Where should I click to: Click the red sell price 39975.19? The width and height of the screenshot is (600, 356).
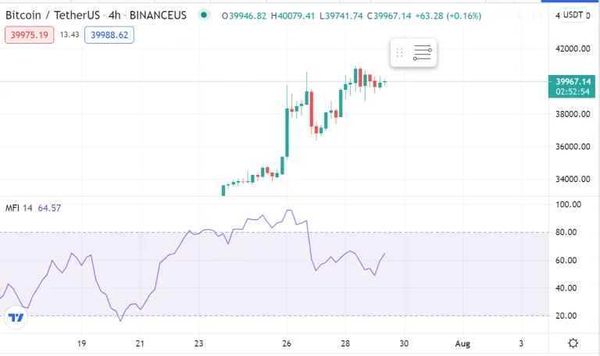click(x=29, y=34)
